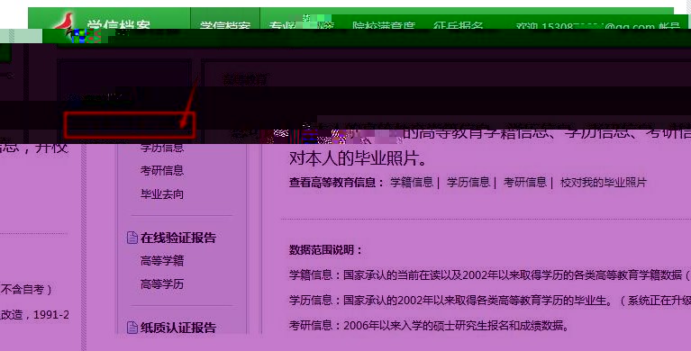Open the 院校满意度 navigation tab
This screenshot has height=351, width=691.
point(384,26)
